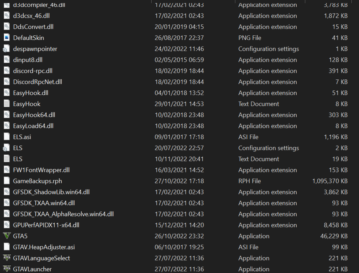Select the GTA5 application name

[20, 236]
